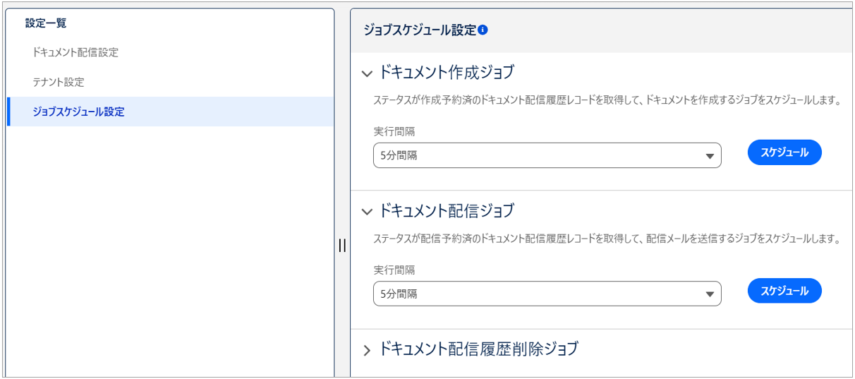Select テナント設定 in the settings list
The width and height of the screenshot is (855, 379).
tap(59, 82)
